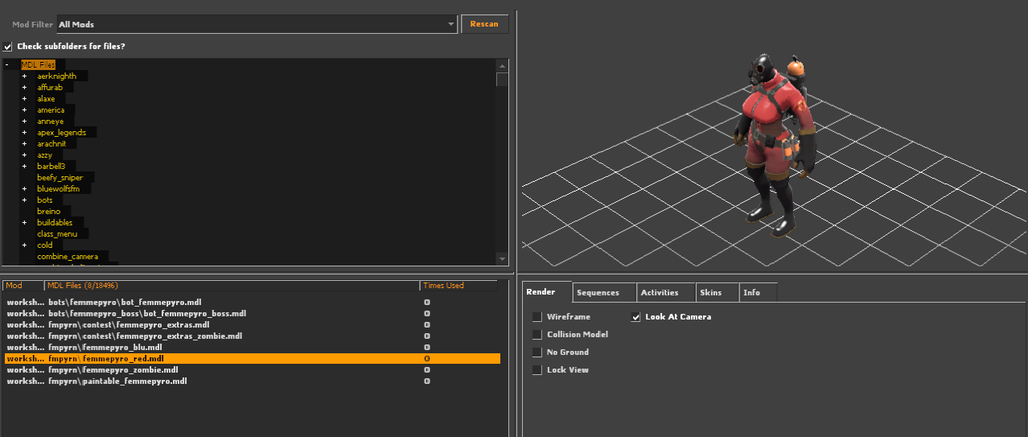Select the Render tab
Image resolution: width=1028 pixels, height=437 pixels.
pos(547,292)
